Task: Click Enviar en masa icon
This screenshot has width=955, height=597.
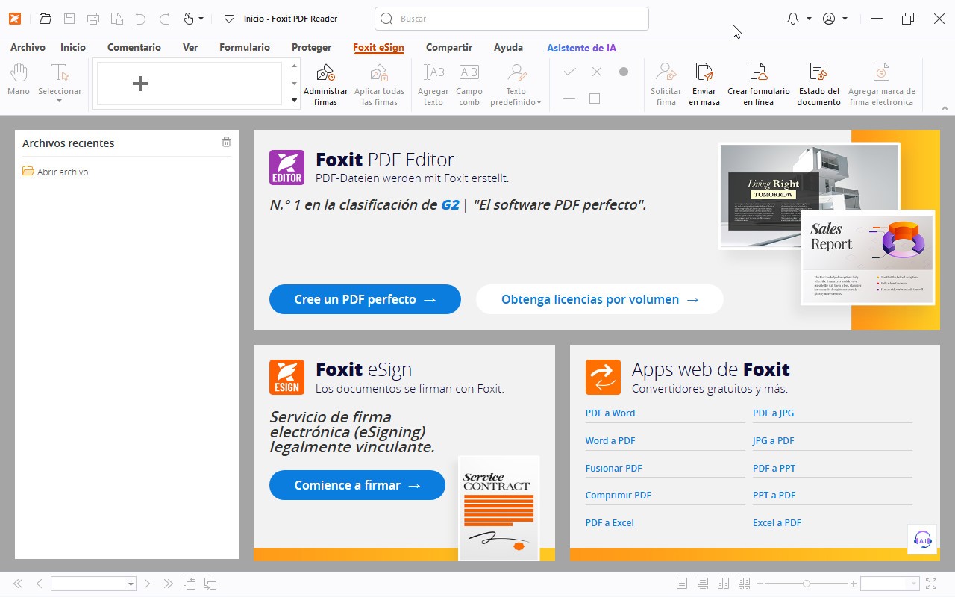Action: 704,73
